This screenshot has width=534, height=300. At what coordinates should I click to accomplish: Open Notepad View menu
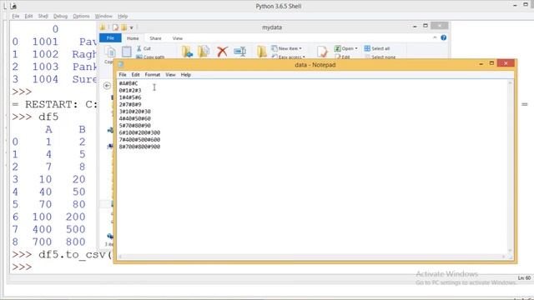tap(170, 75)
